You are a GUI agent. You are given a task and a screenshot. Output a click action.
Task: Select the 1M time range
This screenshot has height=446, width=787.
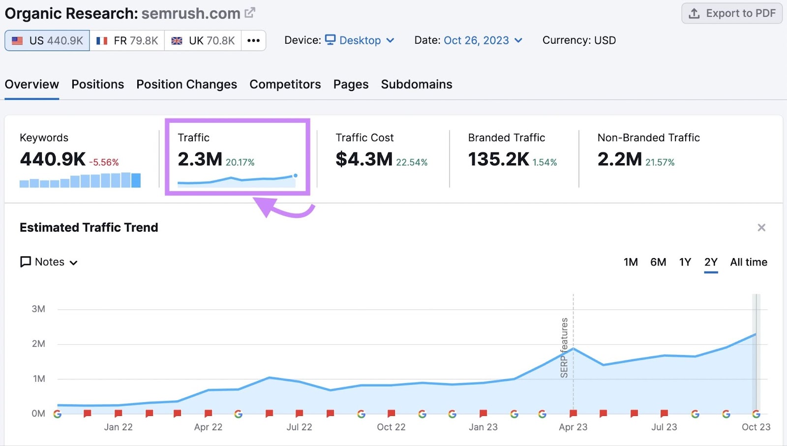(631, 262)
